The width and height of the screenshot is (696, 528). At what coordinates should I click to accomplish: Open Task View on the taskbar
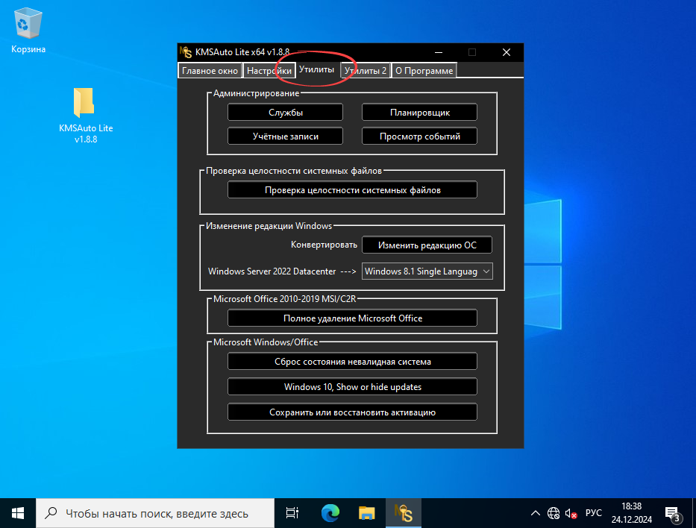tap(291, 512)
